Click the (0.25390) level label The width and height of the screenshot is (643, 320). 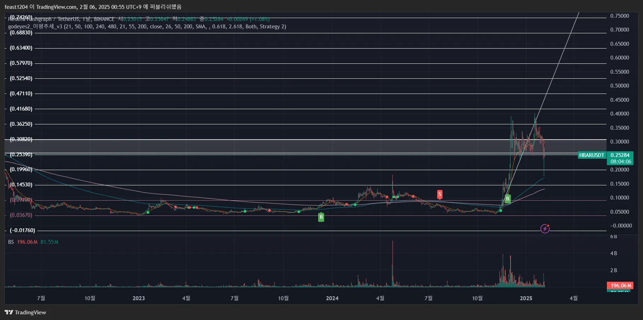[21, 155]
